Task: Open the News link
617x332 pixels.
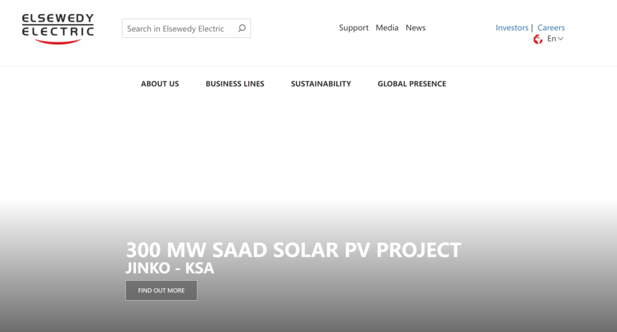Action: coord(416,28)
